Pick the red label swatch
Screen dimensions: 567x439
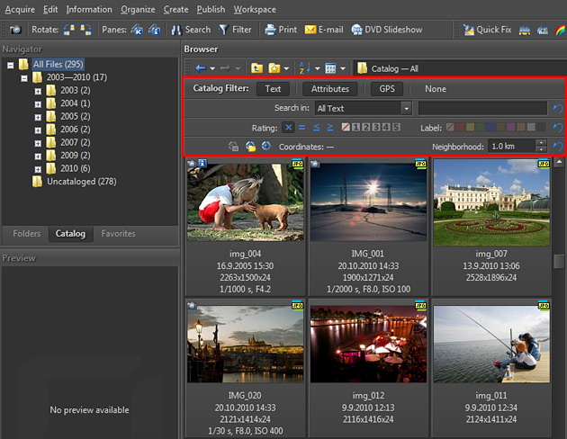click(460, 127)
